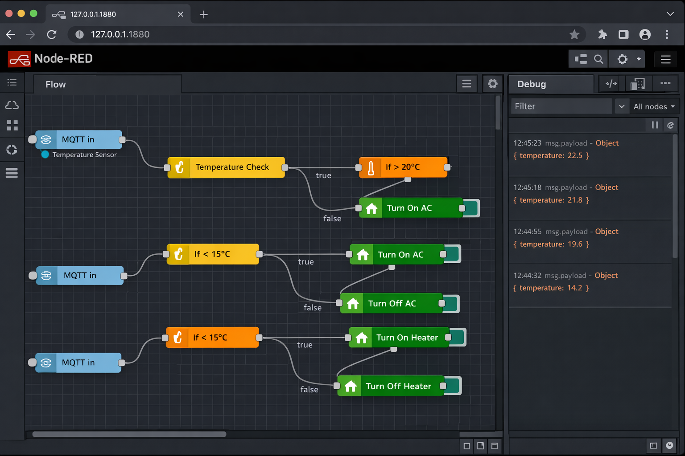Image resolution: width=685 pixels, height=456 pixels.
Task: Select the middle MQTT in node
Action: [x=79, y=276]
